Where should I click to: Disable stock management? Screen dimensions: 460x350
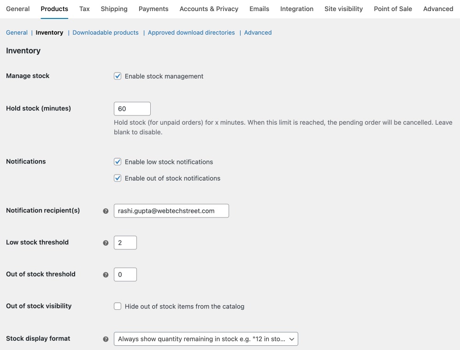coord(118,76)
